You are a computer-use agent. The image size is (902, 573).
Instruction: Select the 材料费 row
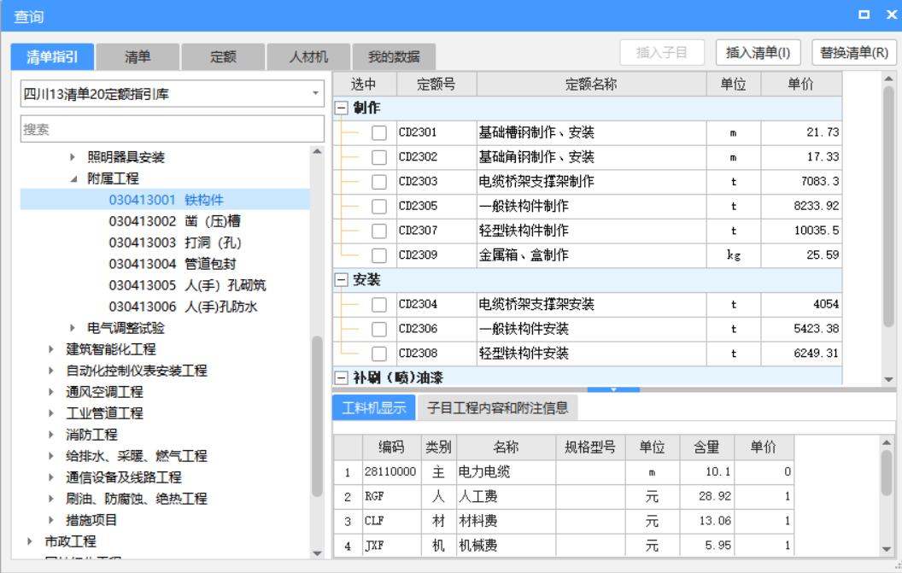pyautogui.click(x=564, y=521)
